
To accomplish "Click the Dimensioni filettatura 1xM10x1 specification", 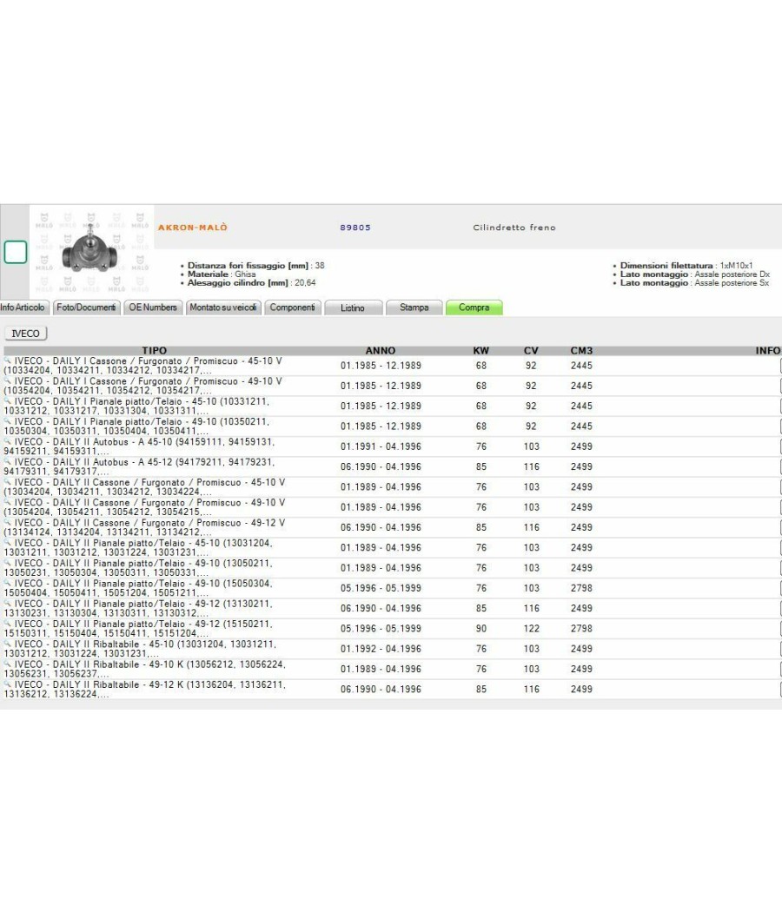I will (x=686, y=265).
